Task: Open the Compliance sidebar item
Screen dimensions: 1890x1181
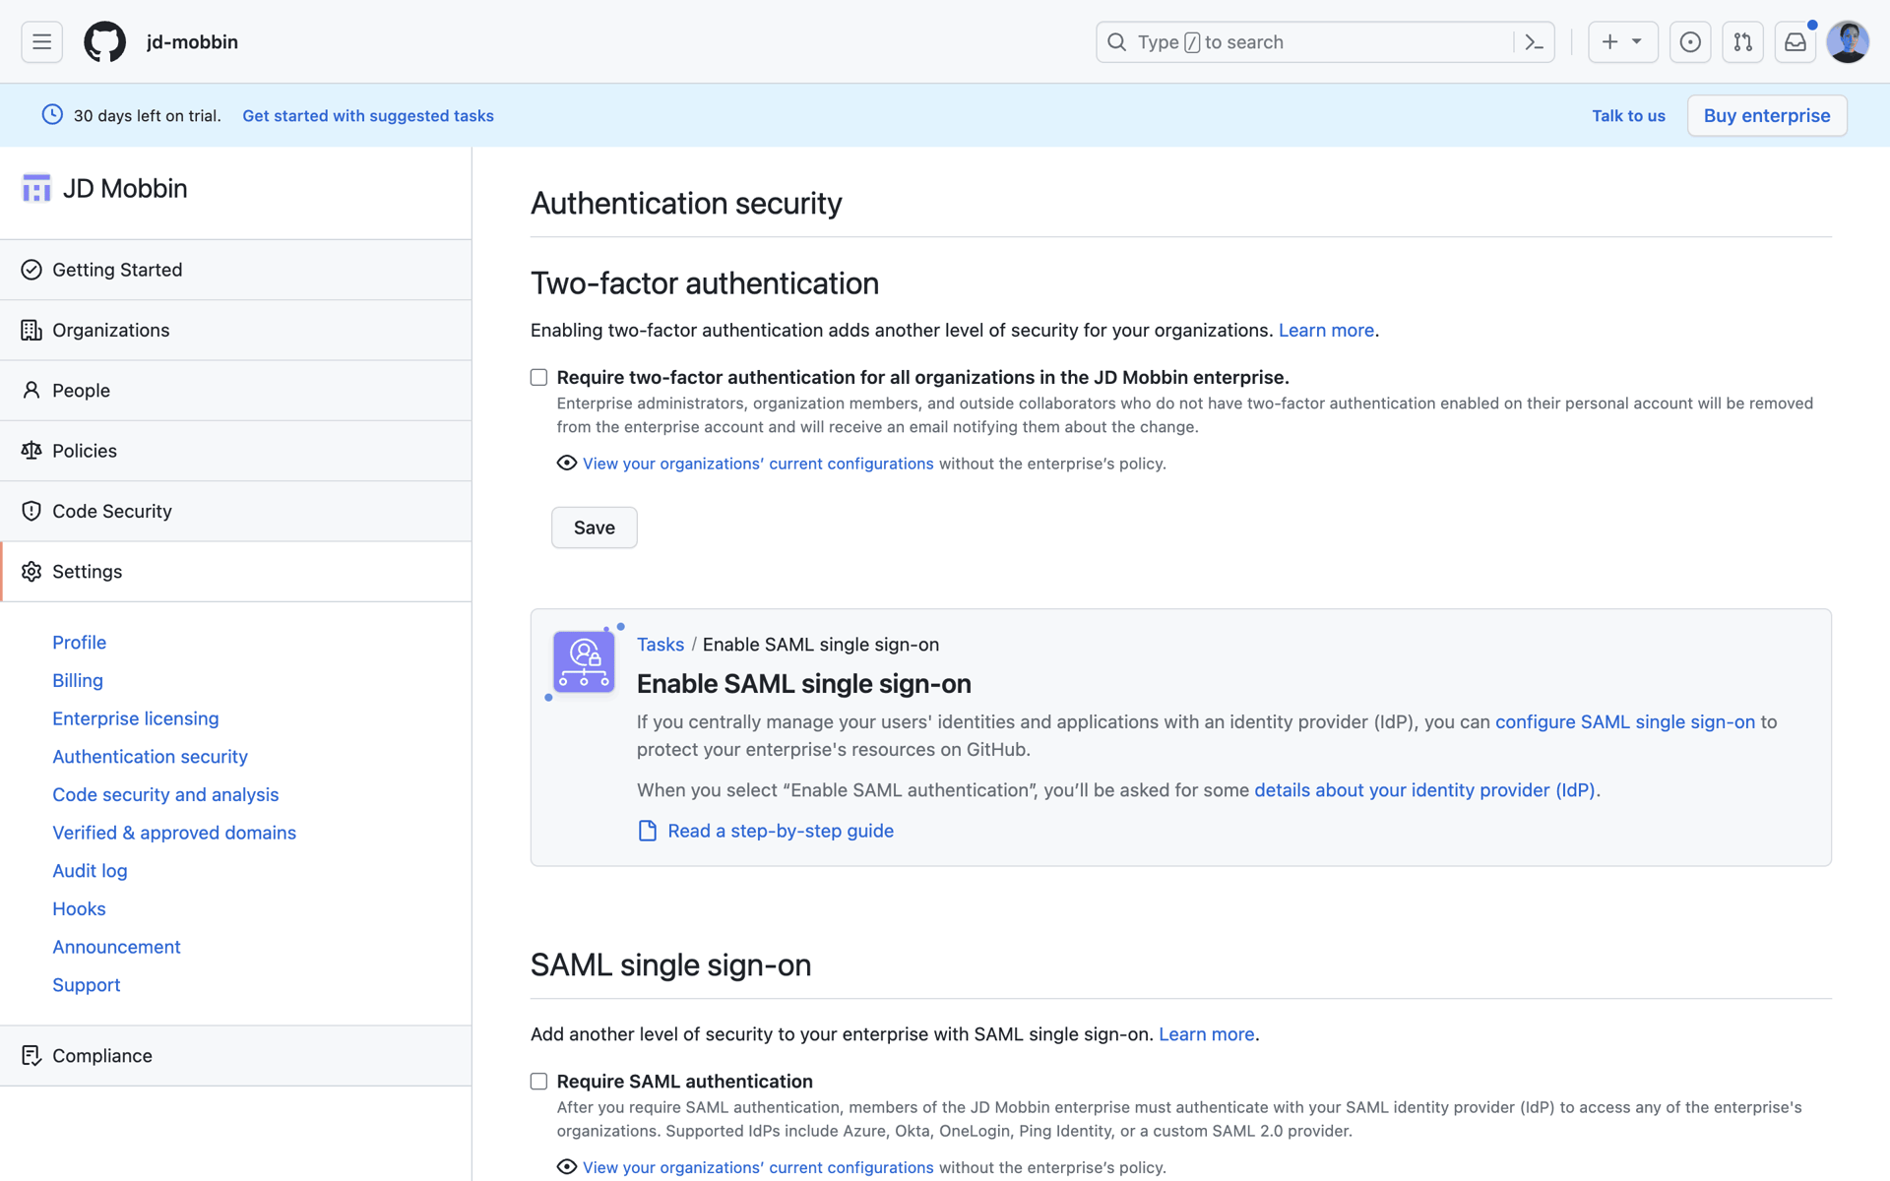Action: (235, 1056)
